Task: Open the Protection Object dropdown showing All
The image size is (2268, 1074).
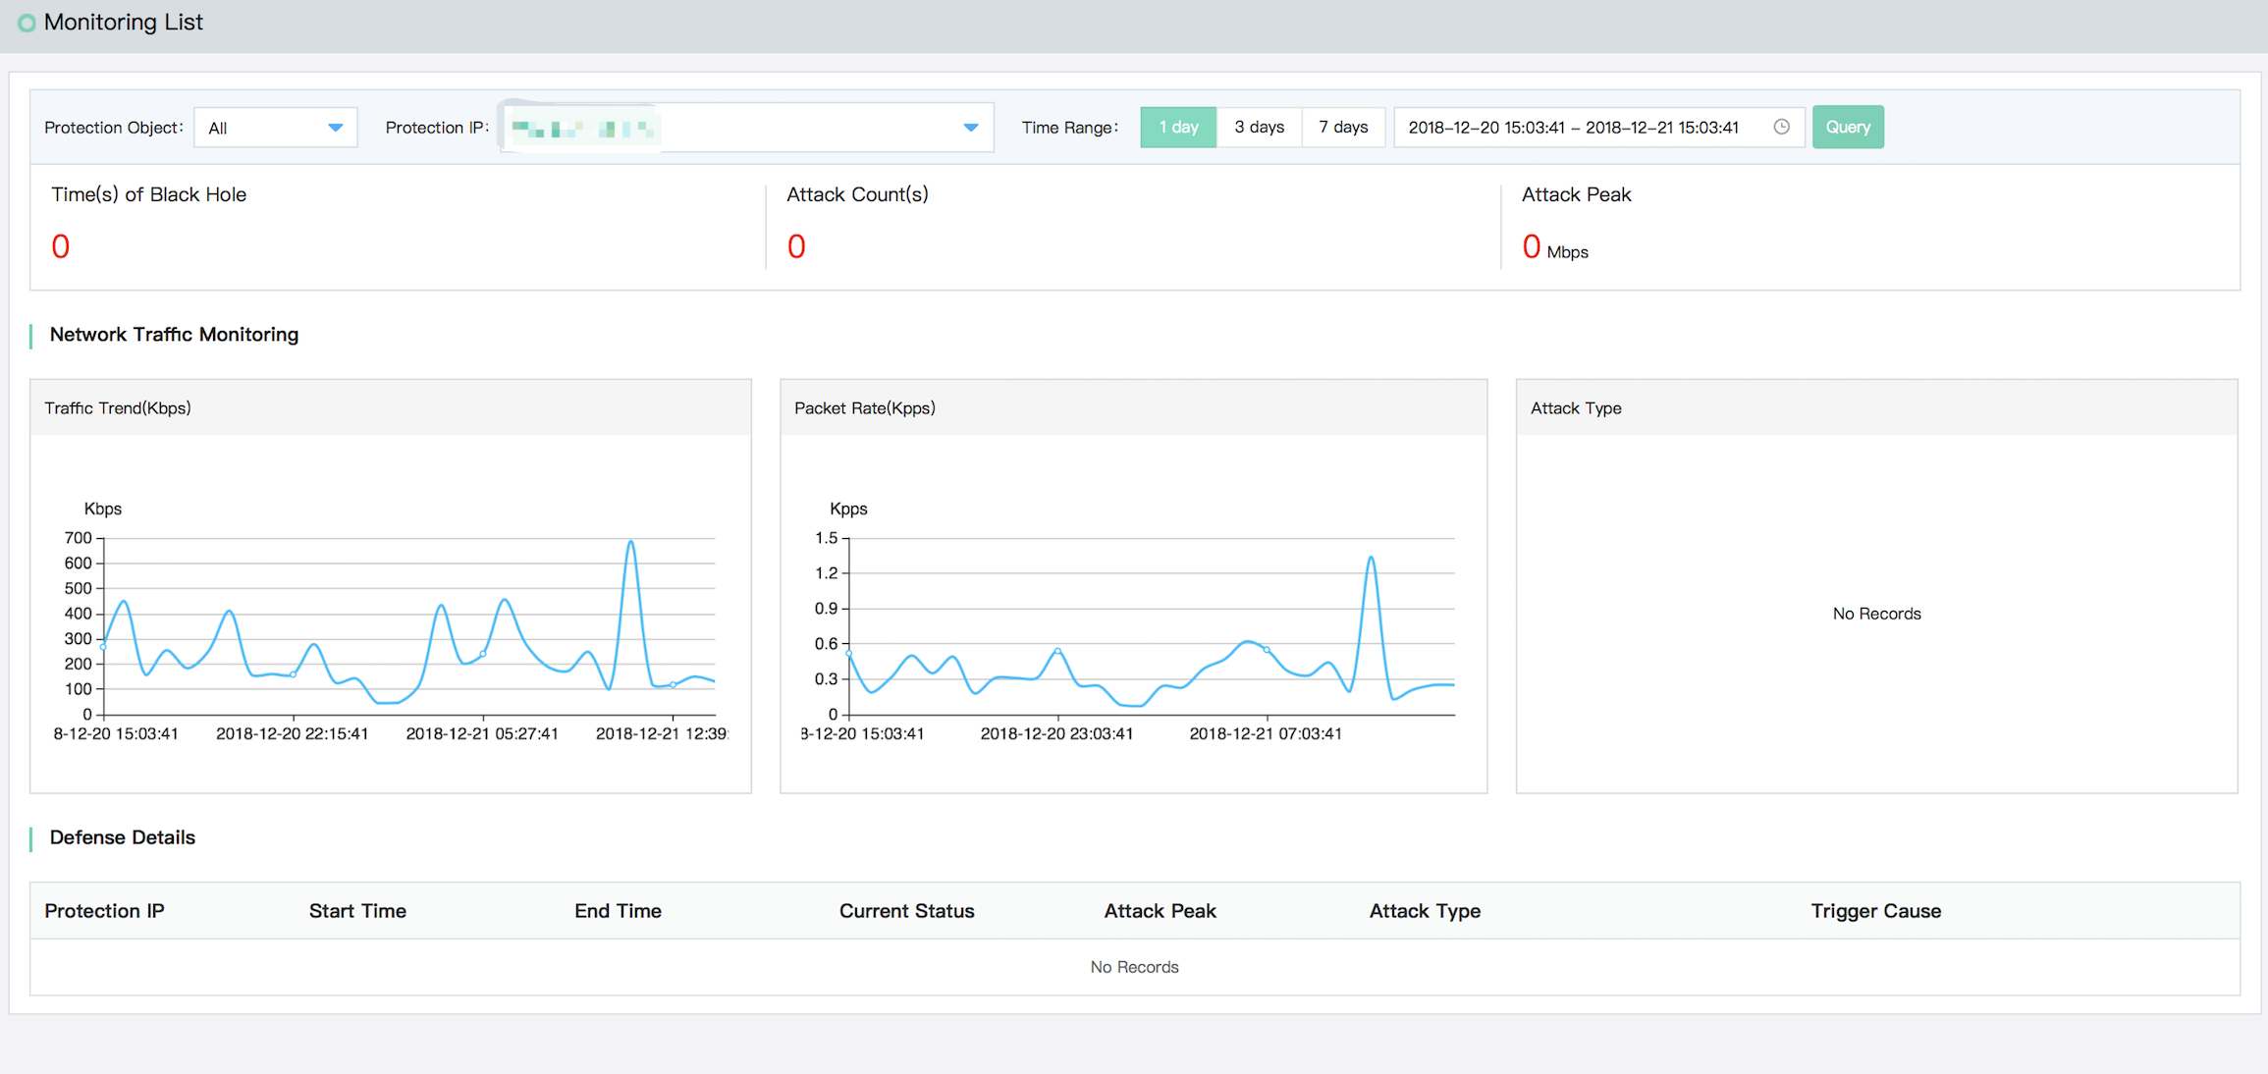Action: pos(276,128)
